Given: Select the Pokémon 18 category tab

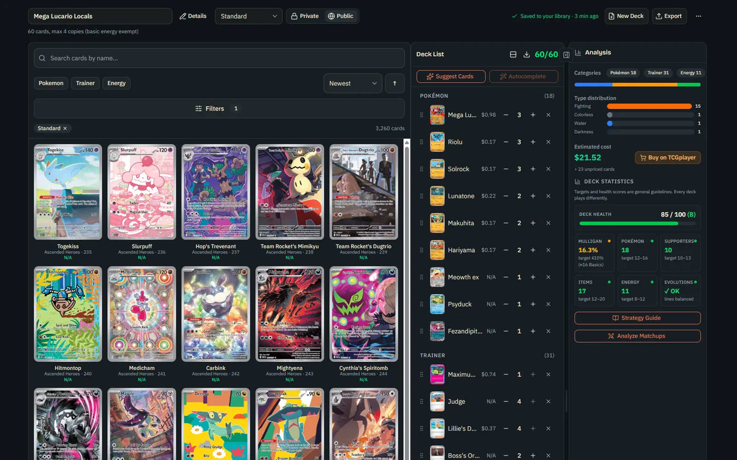Looking at the screenshot, I should (623, 73).
